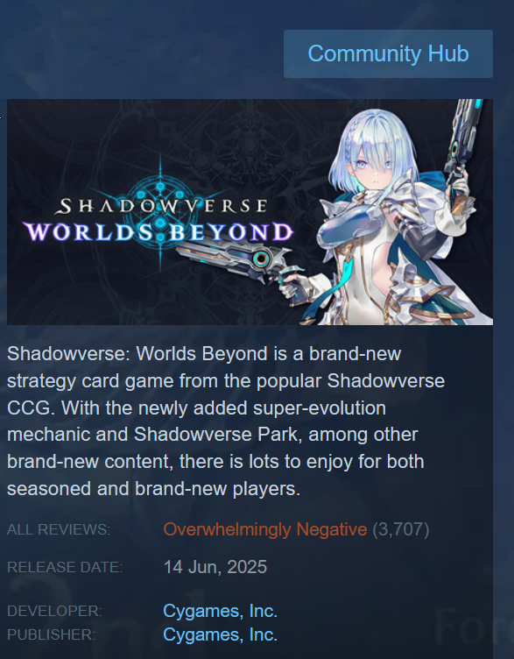This screenshot has width=514, height=659.
Task: Click the white SHADOWVERSE logo text
Action: tap(162, 206)
